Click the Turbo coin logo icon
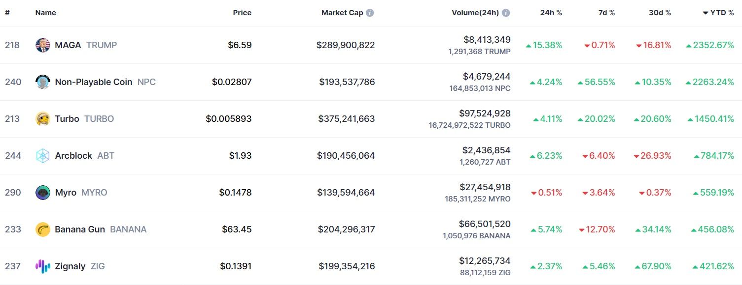This screenshot has height=285, width=742. 43,119
